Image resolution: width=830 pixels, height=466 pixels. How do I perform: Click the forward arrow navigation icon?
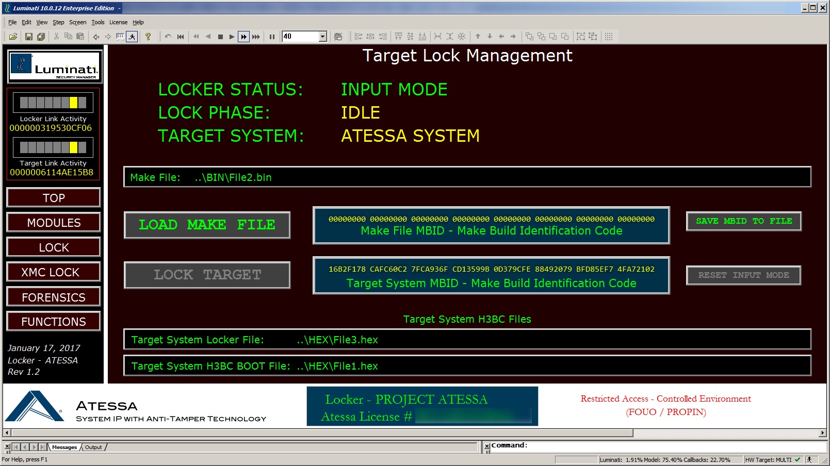tap(108, 37)
